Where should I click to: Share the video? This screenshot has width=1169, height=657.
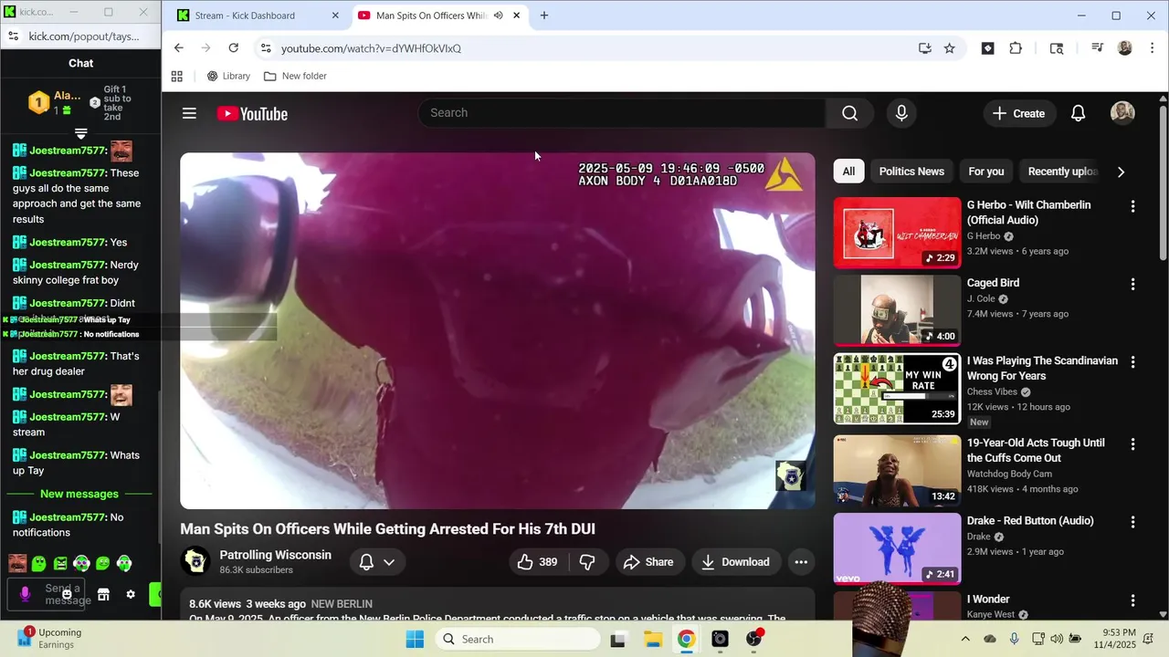pos(648,562)
